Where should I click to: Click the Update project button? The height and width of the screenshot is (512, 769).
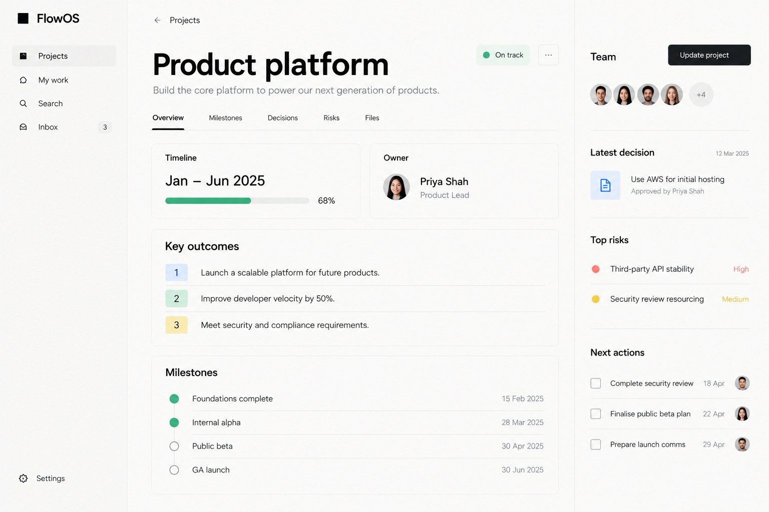[709, 55]
